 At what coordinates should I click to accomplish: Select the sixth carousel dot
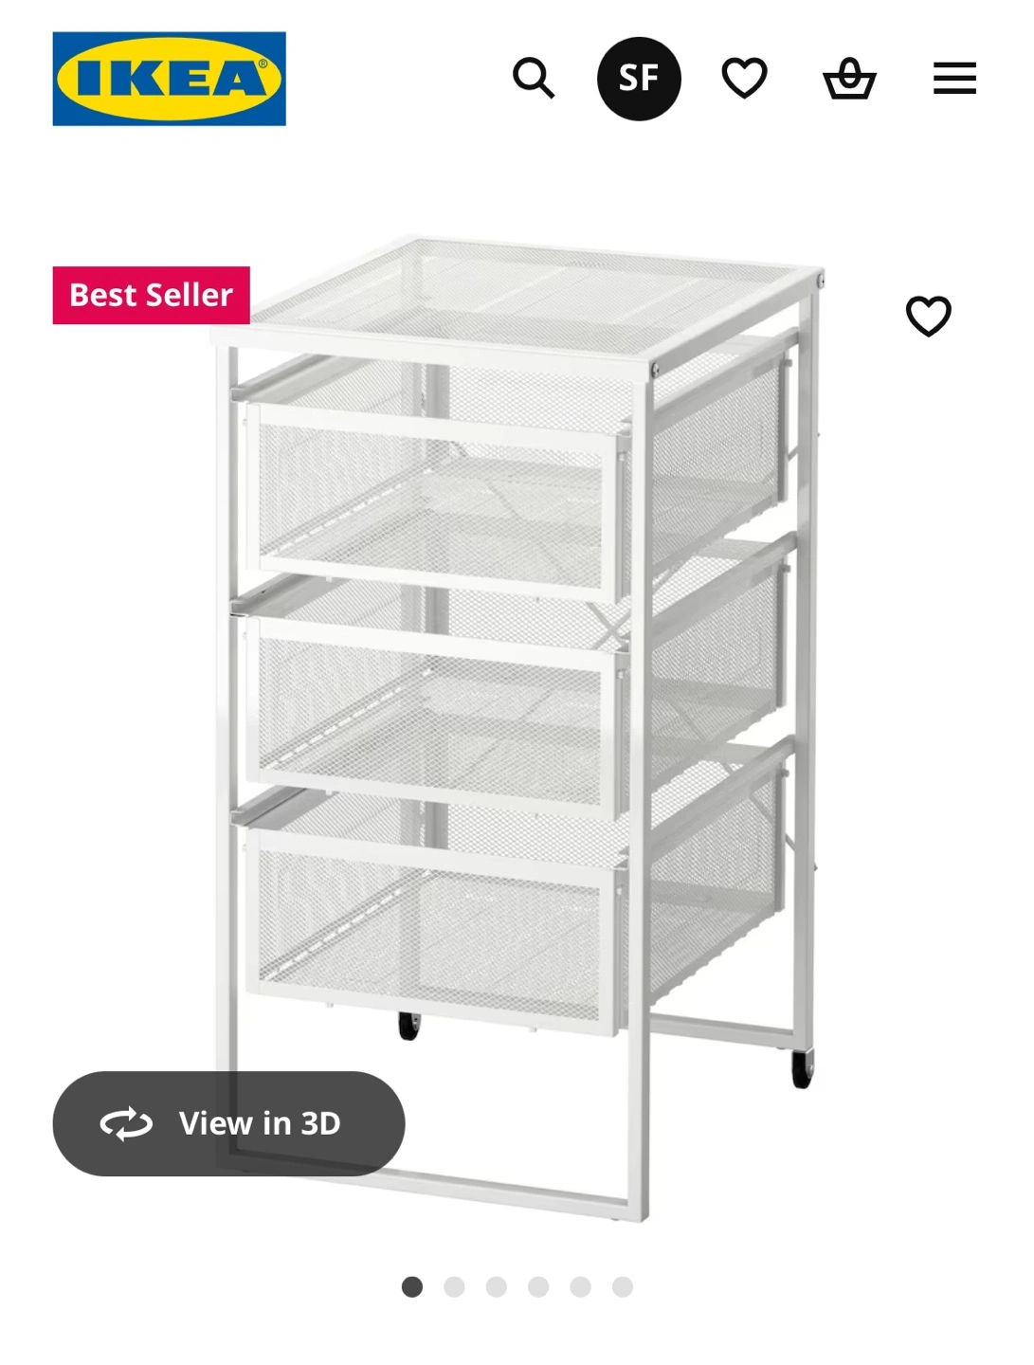622,1286
